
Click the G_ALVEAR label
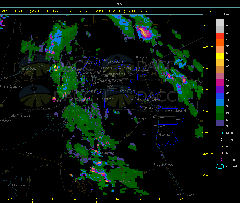pos(159,117)
